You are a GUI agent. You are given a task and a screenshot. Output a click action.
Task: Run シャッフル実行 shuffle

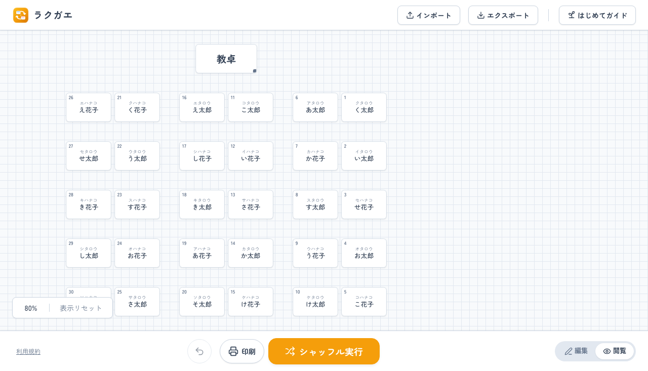click(x=324, y=351)
